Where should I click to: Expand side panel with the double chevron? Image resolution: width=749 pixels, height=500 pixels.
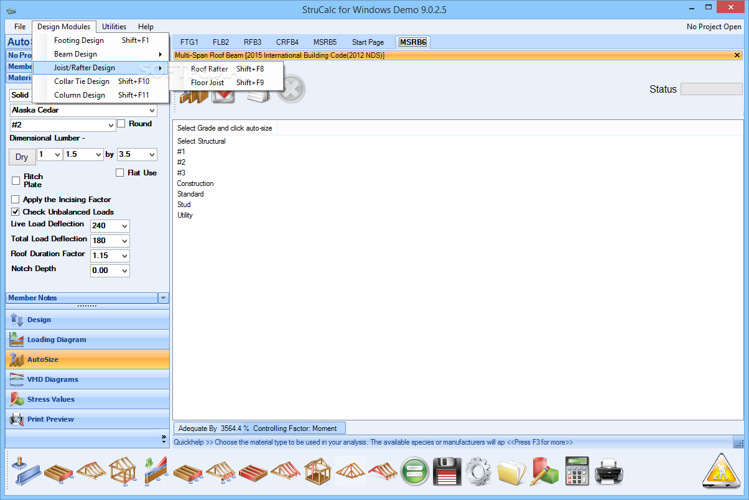[164, 438]
